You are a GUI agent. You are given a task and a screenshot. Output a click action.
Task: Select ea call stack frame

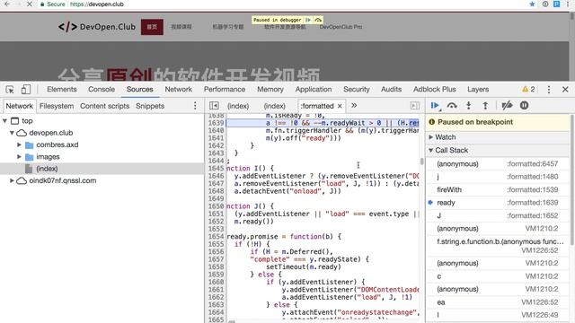(497, 302)
